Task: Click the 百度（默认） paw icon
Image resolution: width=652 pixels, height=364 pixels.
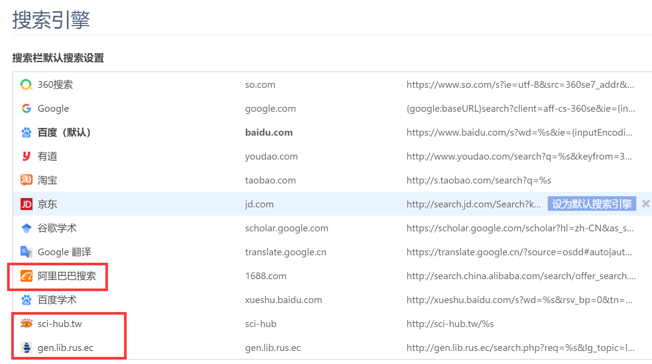Action: pos(26,132)
